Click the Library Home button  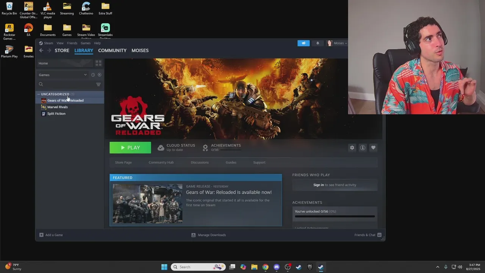coord(65,63)
